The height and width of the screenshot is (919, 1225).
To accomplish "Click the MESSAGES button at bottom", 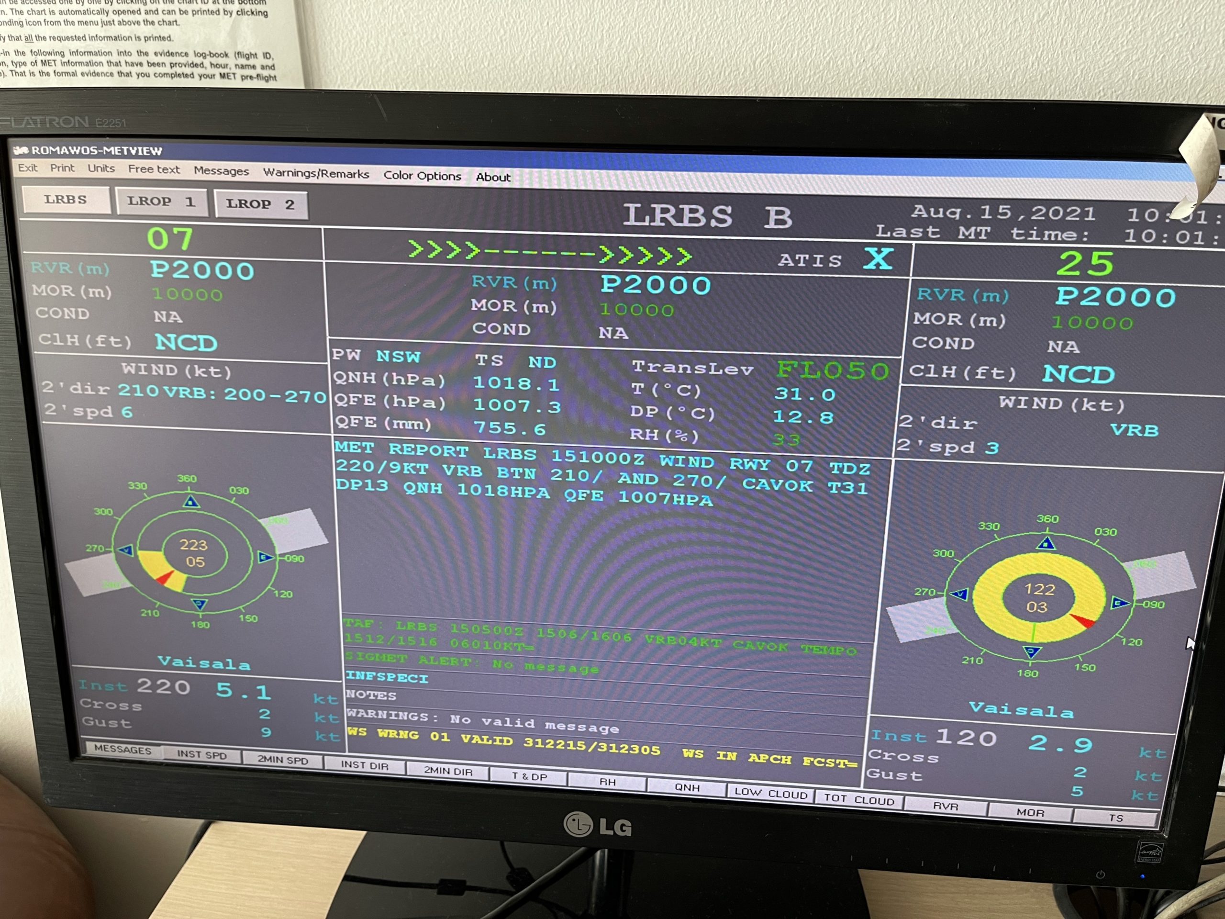I will (x=122, y=750).
